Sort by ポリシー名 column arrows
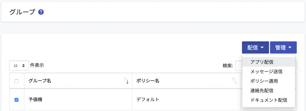Image resolution: width=306 pixels, height=111 pixels. tap(234, 81)
